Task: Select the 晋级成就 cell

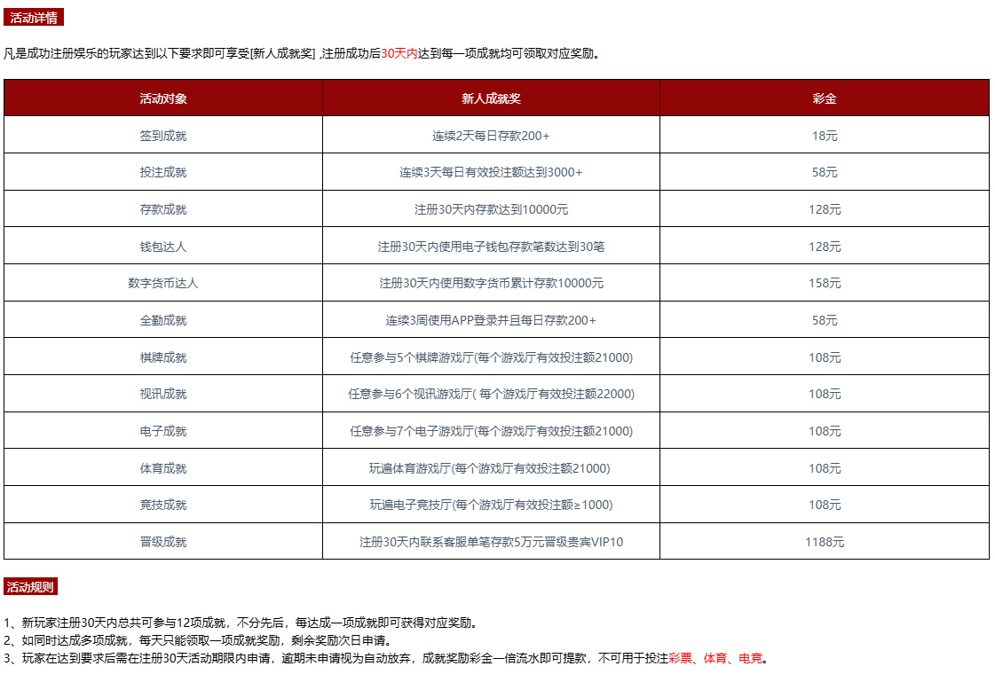Action: click(x=163, y=542)
